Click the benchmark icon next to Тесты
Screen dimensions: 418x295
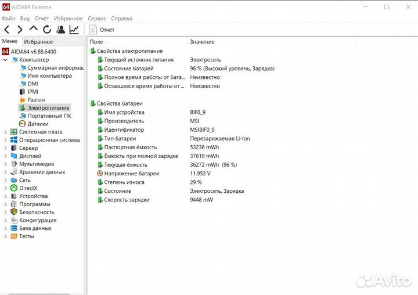(14, 236)
